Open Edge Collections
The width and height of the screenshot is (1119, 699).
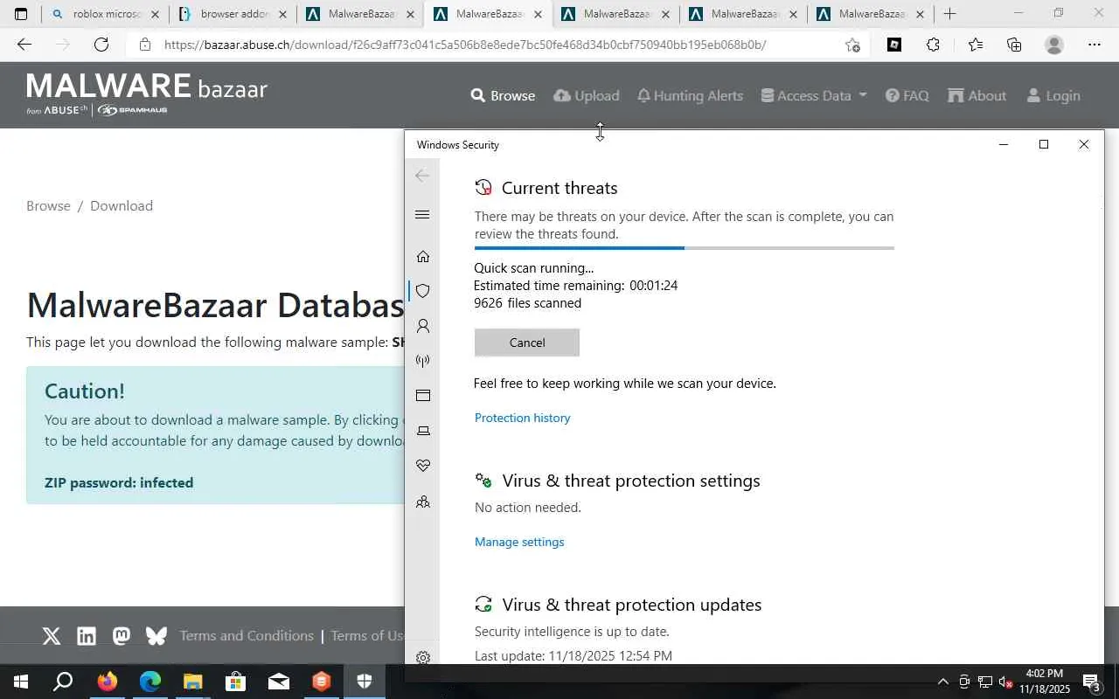coord(1014,45)
